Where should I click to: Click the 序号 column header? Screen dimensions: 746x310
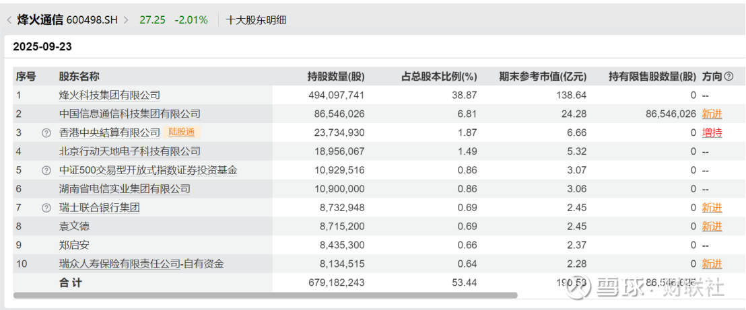(x=26, y=76)
